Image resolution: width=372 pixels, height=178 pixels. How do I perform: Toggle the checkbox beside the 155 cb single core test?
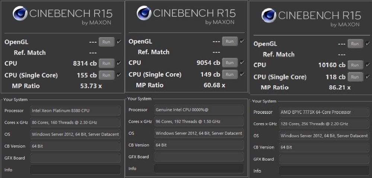tap(119, 75)
